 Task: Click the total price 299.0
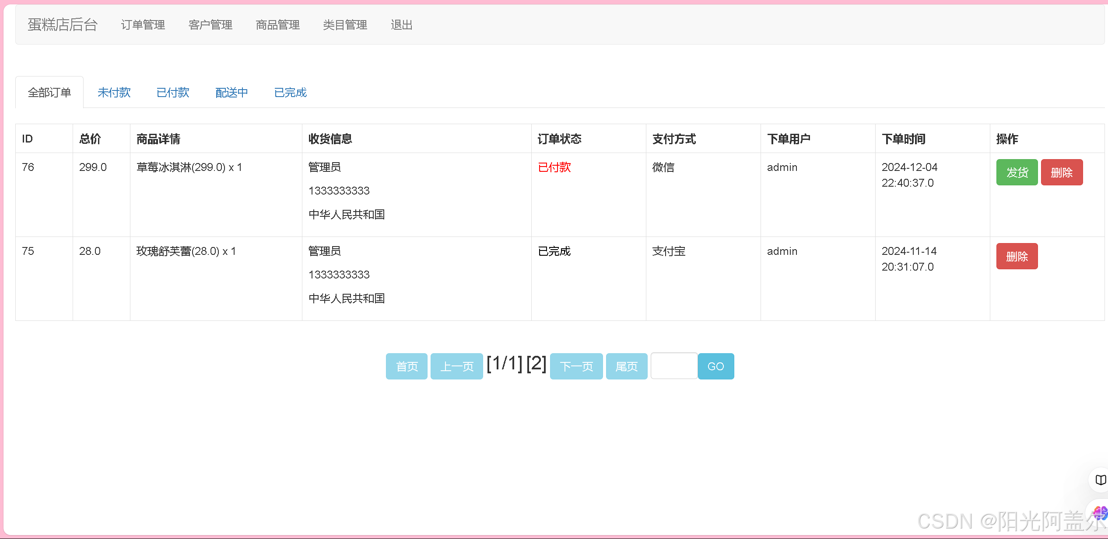click(93, 167)
